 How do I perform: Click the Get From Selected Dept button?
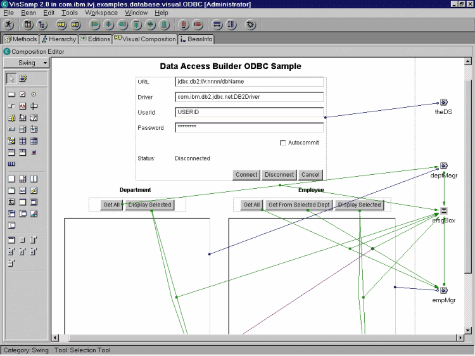[x=298, y=205]
